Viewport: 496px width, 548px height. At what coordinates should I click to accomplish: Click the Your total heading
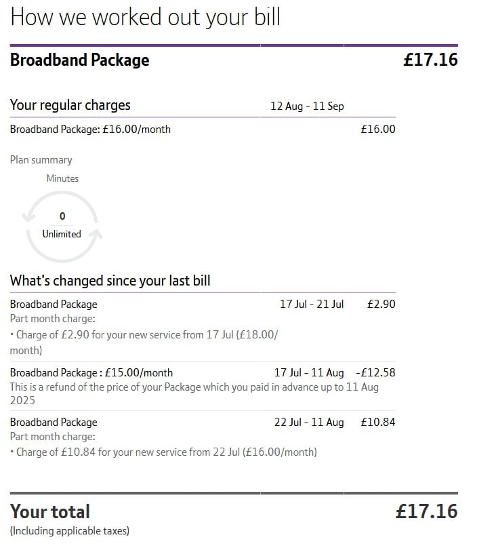[50, 511]
